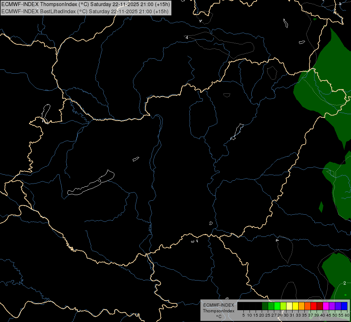Select the medium green 25–27 legend swatch
This screenshot has width=351, height=322.
(x=271, y=306)
